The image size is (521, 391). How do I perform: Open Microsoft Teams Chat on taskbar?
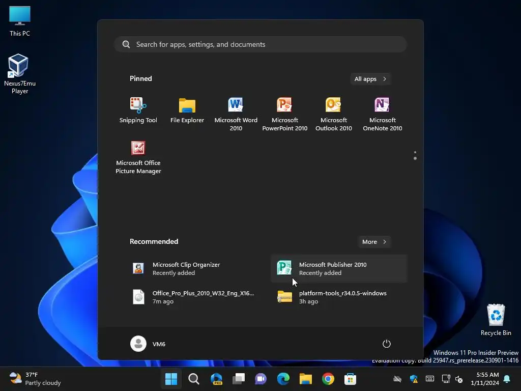tap(261, 379)
